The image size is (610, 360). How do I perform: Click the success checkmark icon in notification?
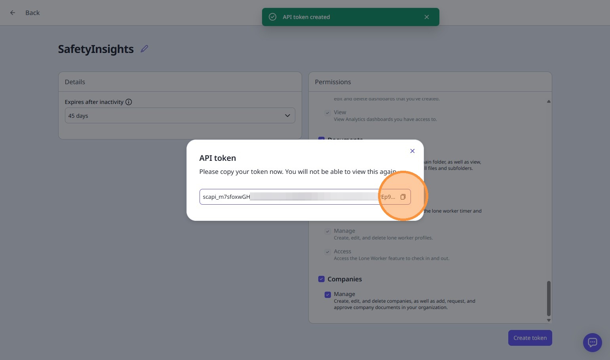click(272, 17)
